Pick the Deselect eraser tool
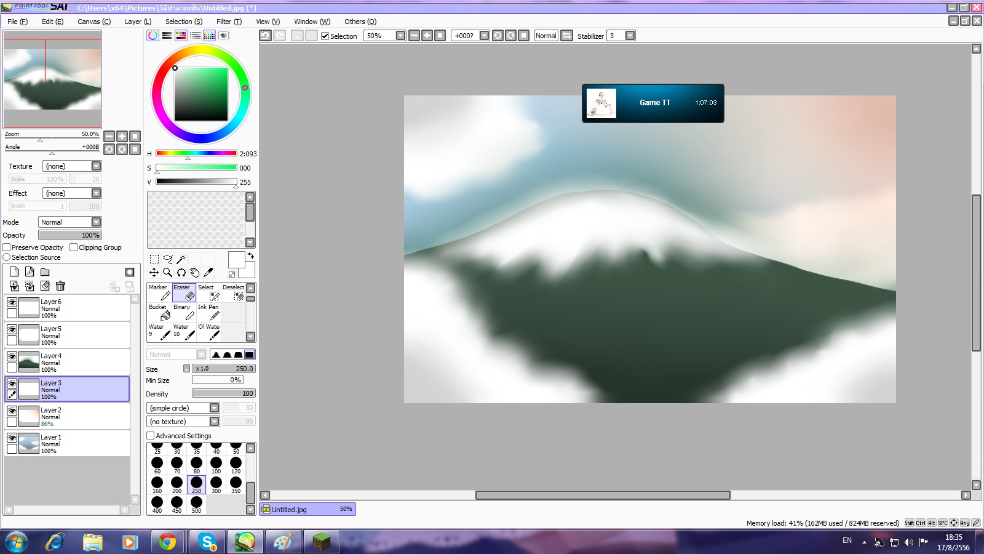 [233, 292]
